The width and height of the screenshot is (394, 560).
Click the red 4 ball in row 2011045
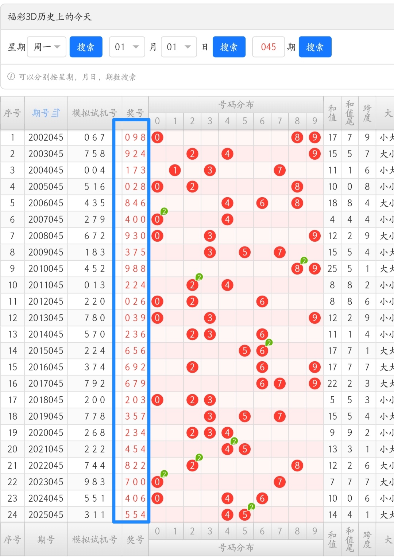click(x=227, y=285)
